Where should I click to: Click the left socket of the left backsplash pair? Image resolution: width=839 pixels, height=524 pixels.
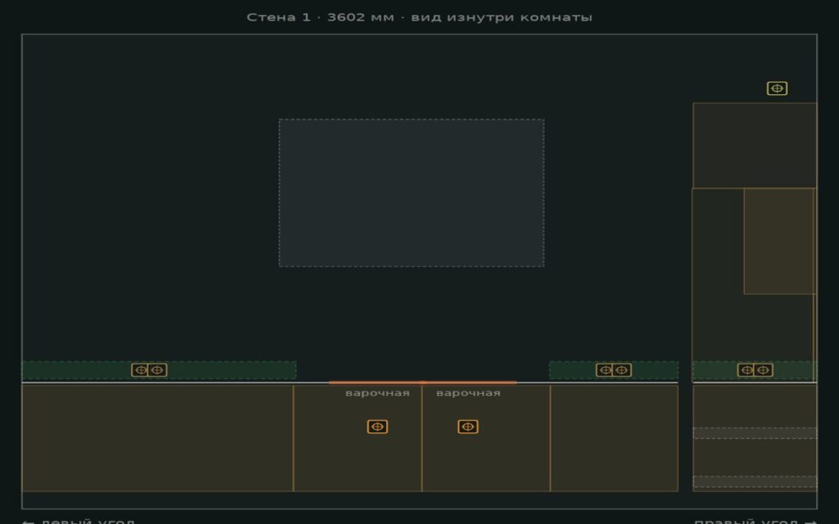tap(140, 370)
